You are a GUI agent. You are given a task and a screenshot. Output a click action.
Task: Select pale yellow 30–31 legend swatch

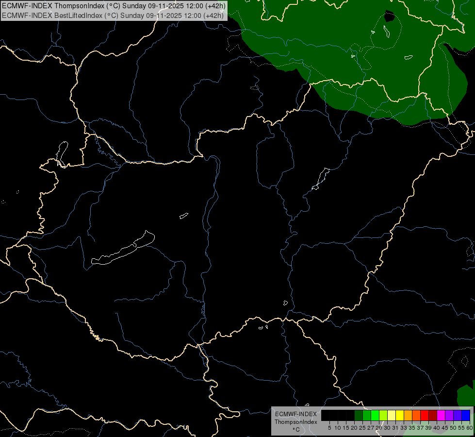(x=392, y=415)
